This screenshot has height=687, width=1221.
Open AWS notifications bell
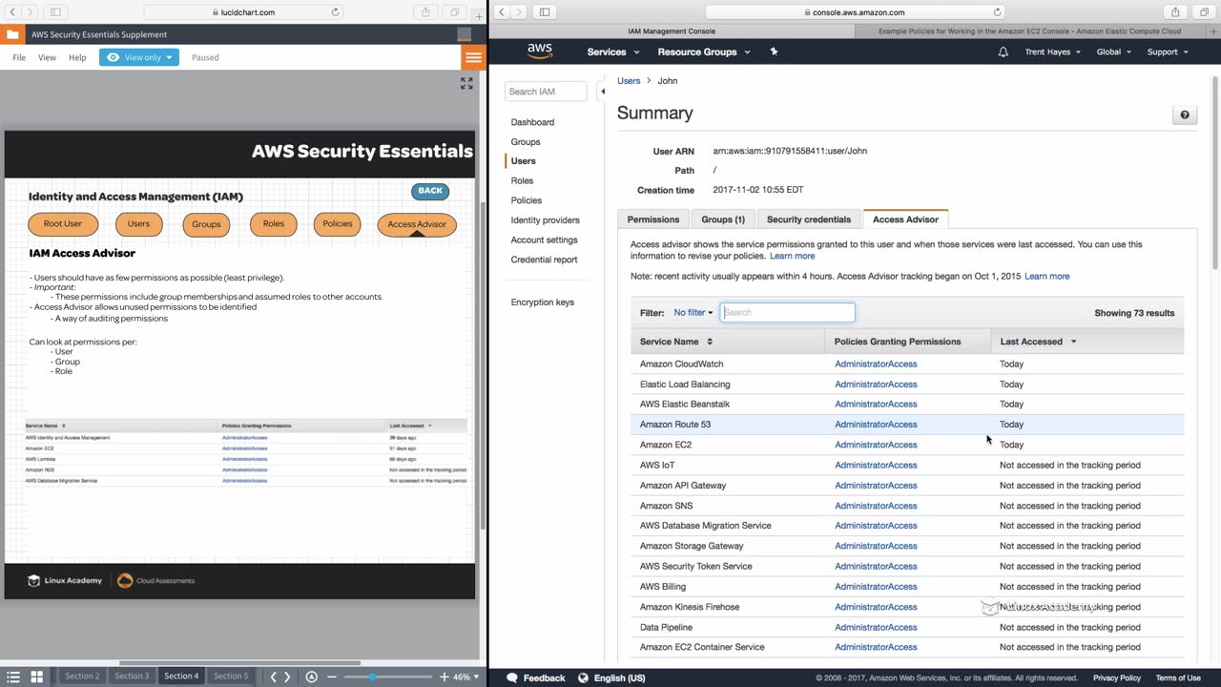[x=1003, y=52]
